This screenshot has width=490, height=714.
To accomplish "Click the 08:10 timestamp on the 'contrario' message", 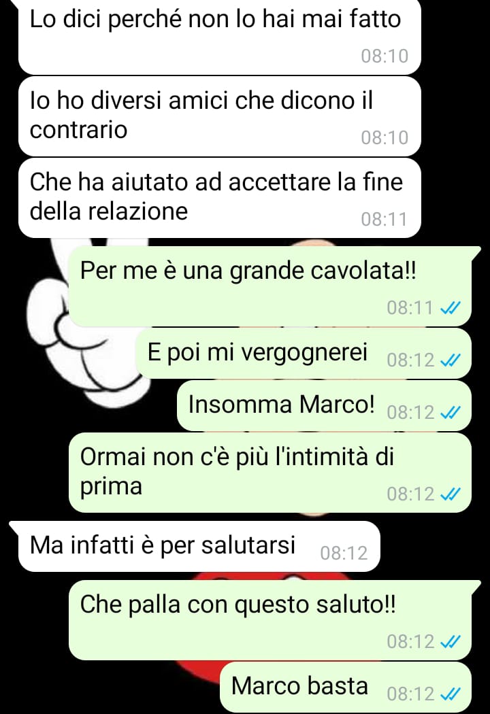I will click(385, 137).
